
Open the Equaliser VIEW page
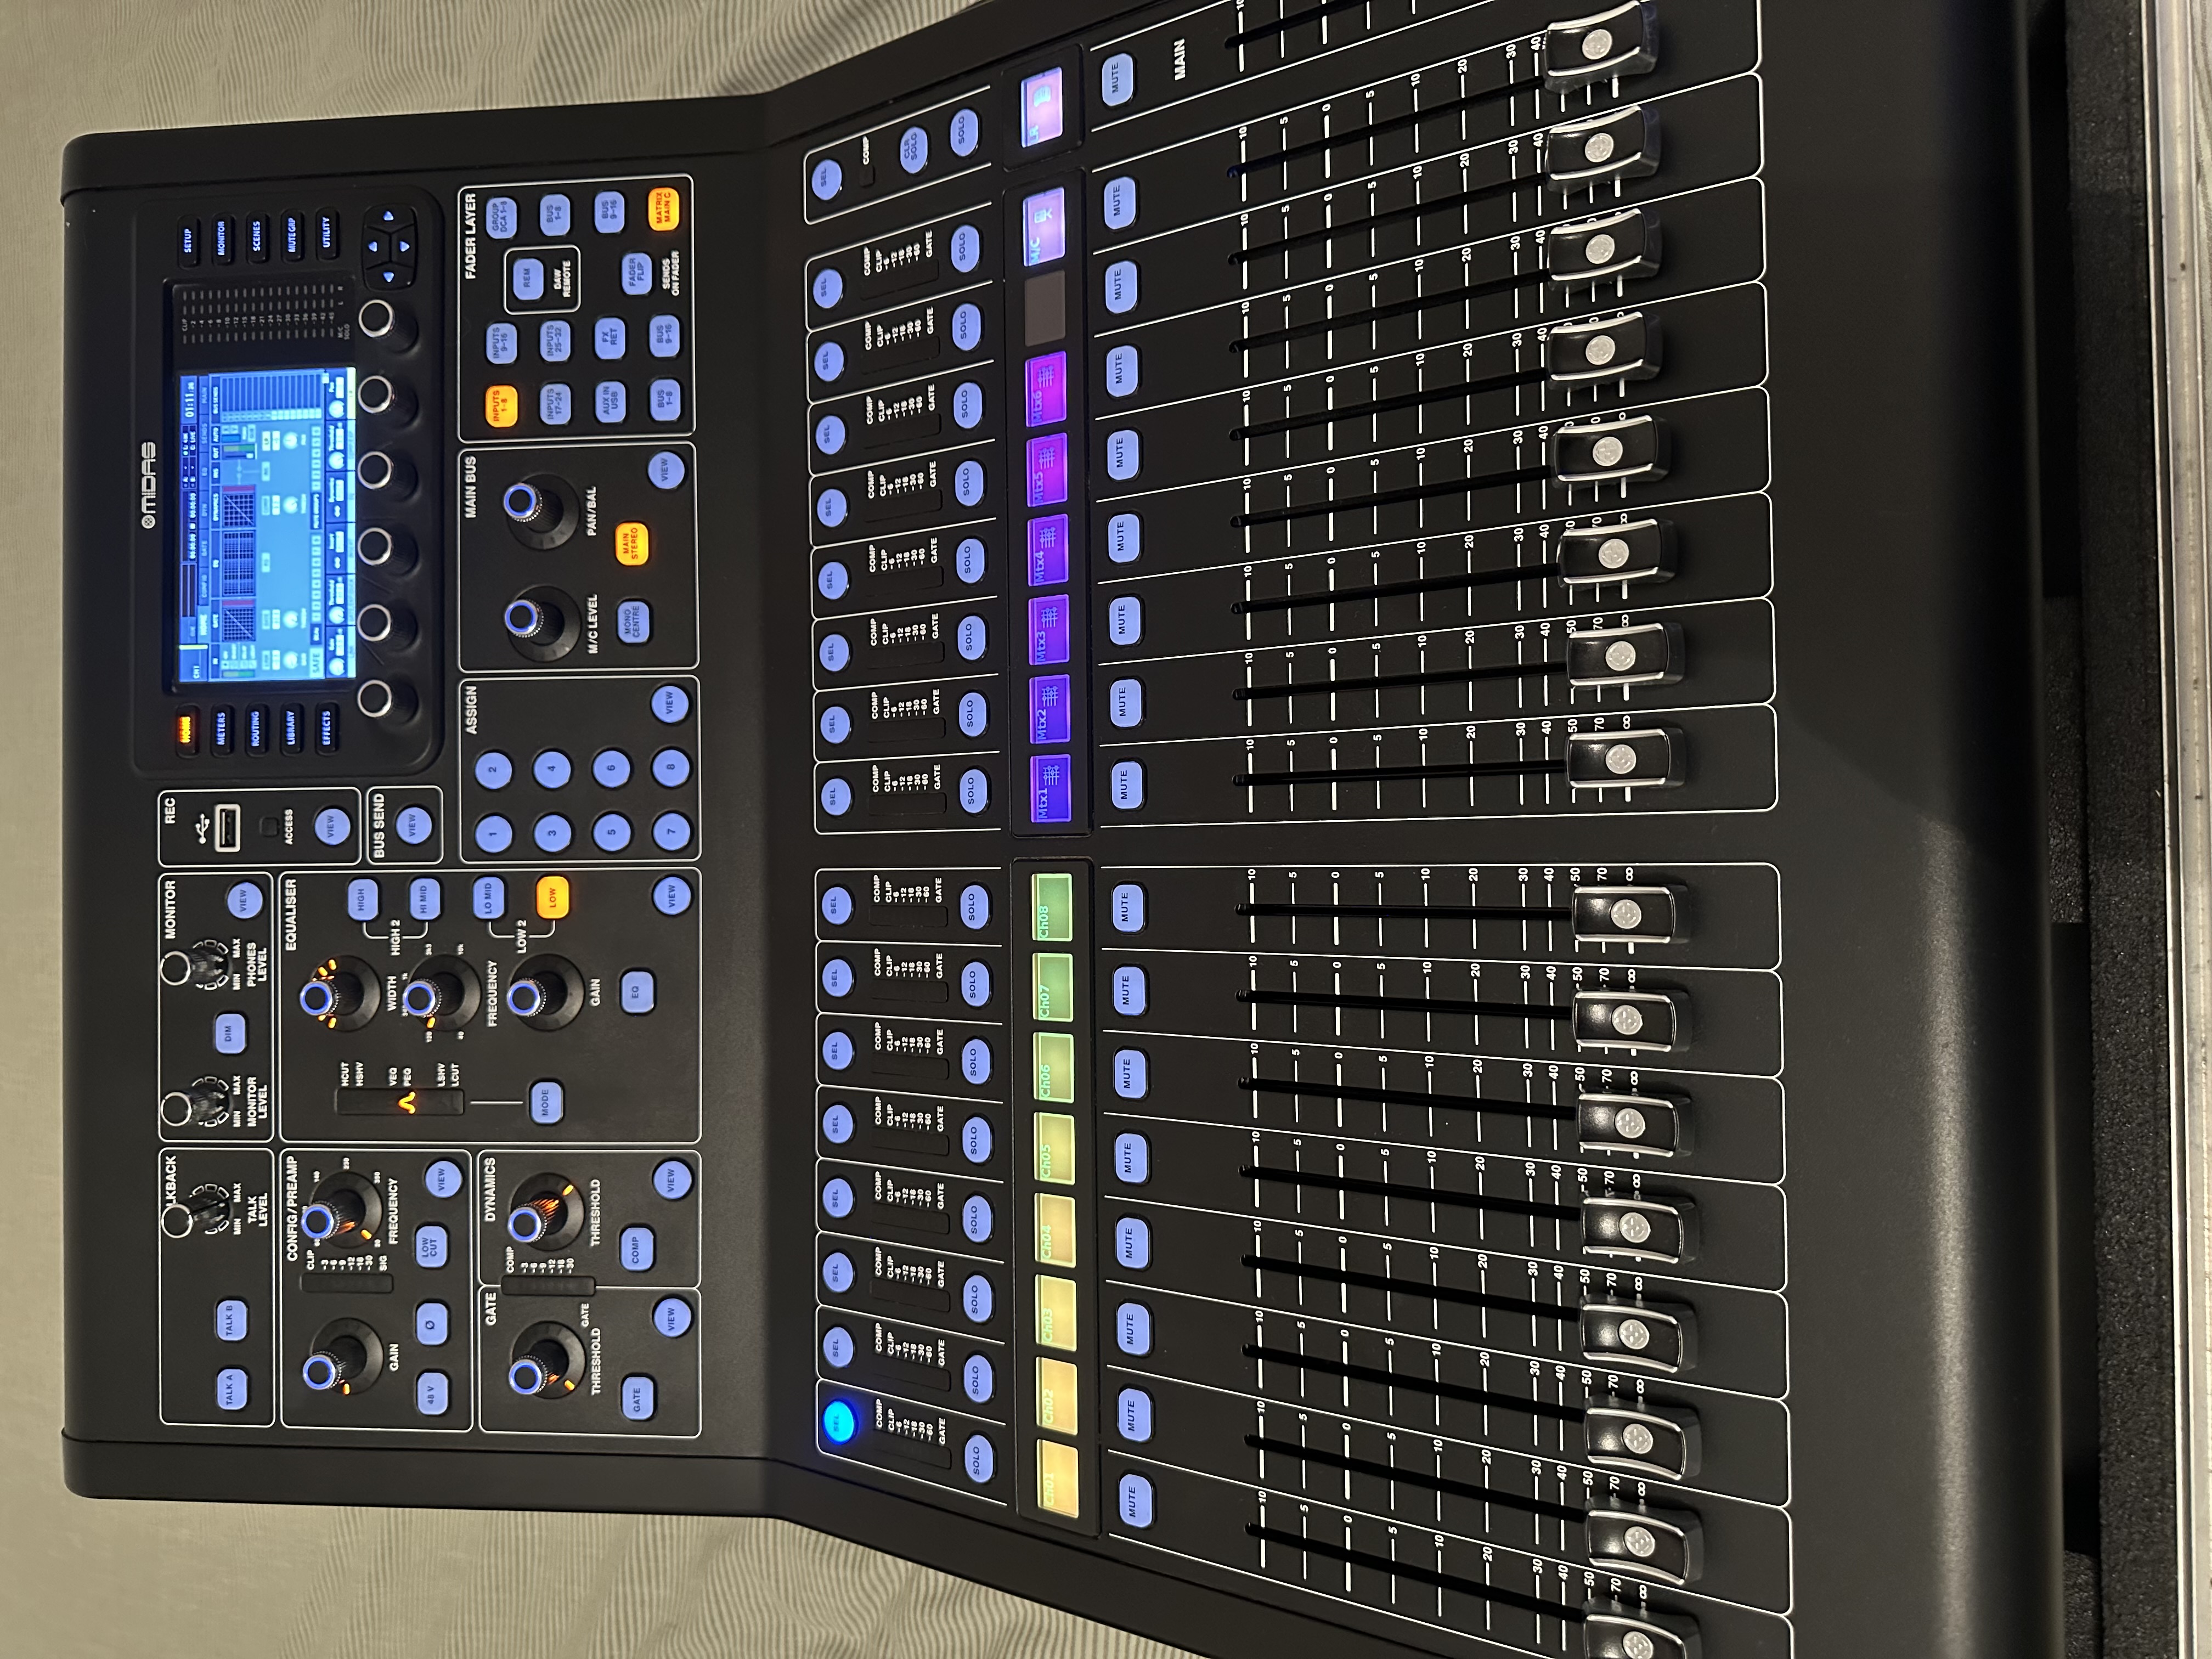coord(671,895)
